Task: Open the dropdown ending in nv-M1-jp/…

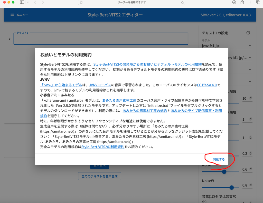Action: [x=240, y=58]
